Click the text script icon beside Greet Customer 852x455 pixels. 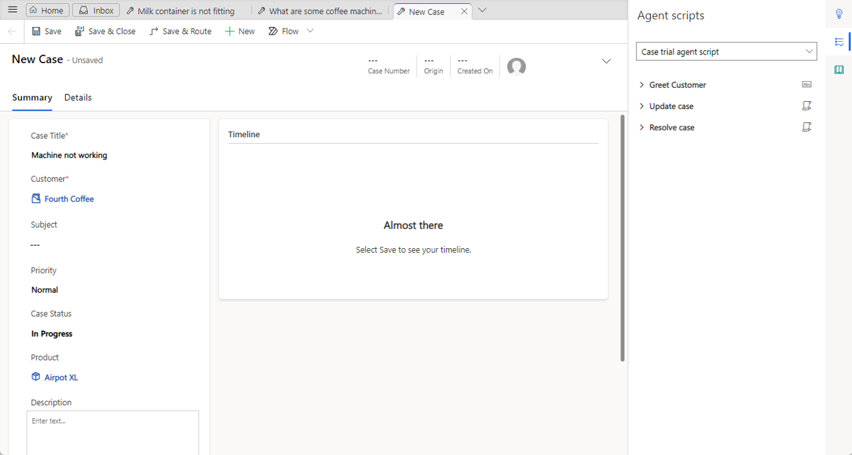click(807, 84)
